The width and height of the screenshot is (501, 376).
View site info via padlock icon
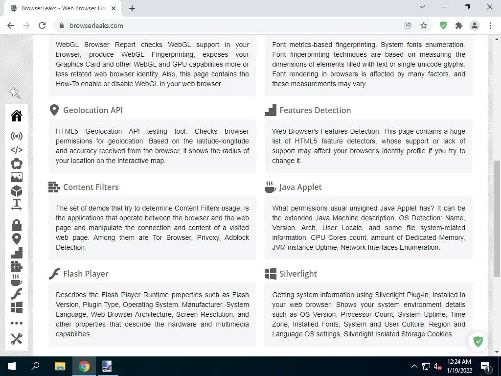coord(62,25)
